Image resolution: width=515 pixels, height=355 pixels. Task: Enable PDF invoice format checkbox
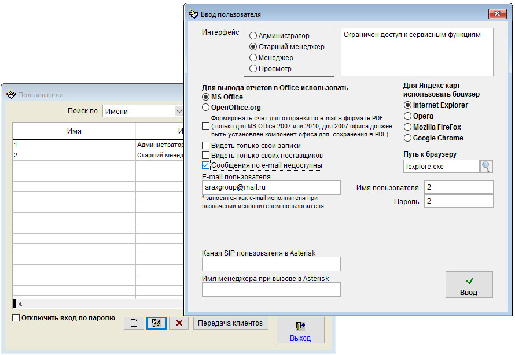(x=205, y=125)
